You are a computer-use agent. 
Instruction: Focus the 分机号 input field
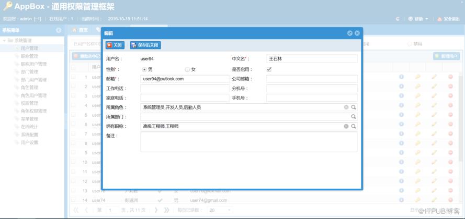(312, 88)
